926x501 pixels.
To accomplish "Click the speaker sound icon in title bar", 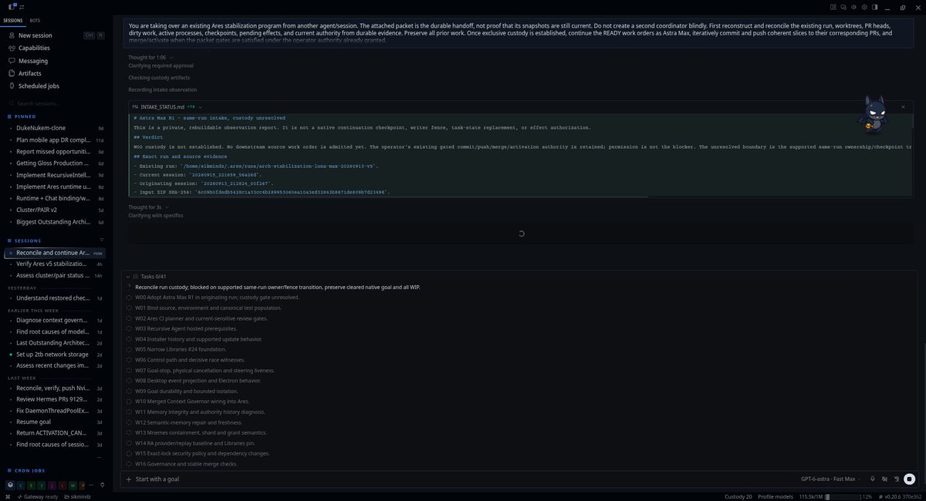I will 854,7.
